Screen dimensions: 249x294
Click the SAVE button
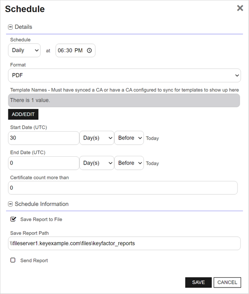(x=198, y=282)
